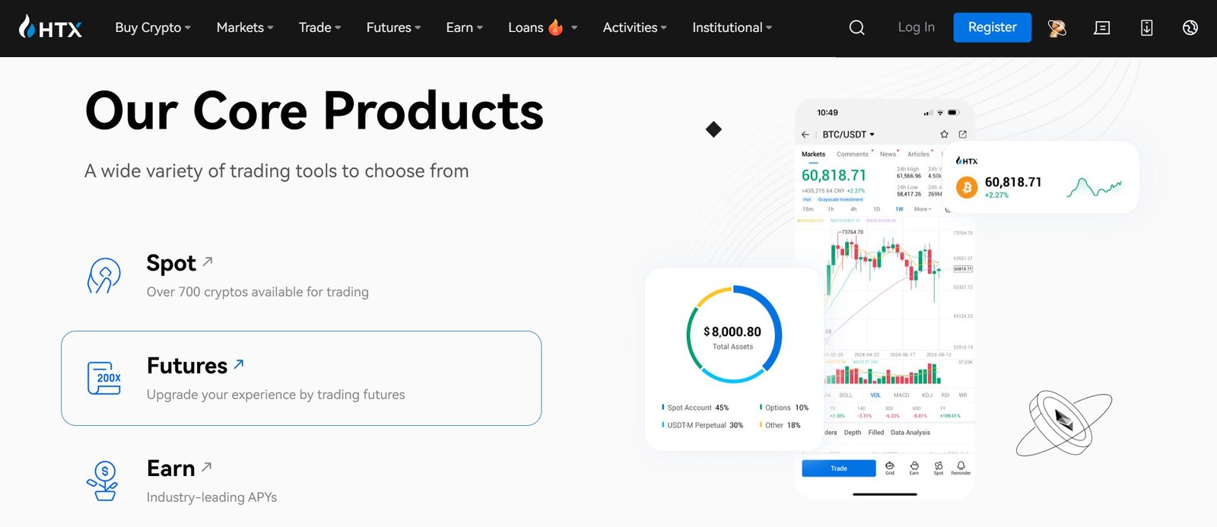Open the BTC/USDT pair selector

pyautogui.click(x=846, y=134)
